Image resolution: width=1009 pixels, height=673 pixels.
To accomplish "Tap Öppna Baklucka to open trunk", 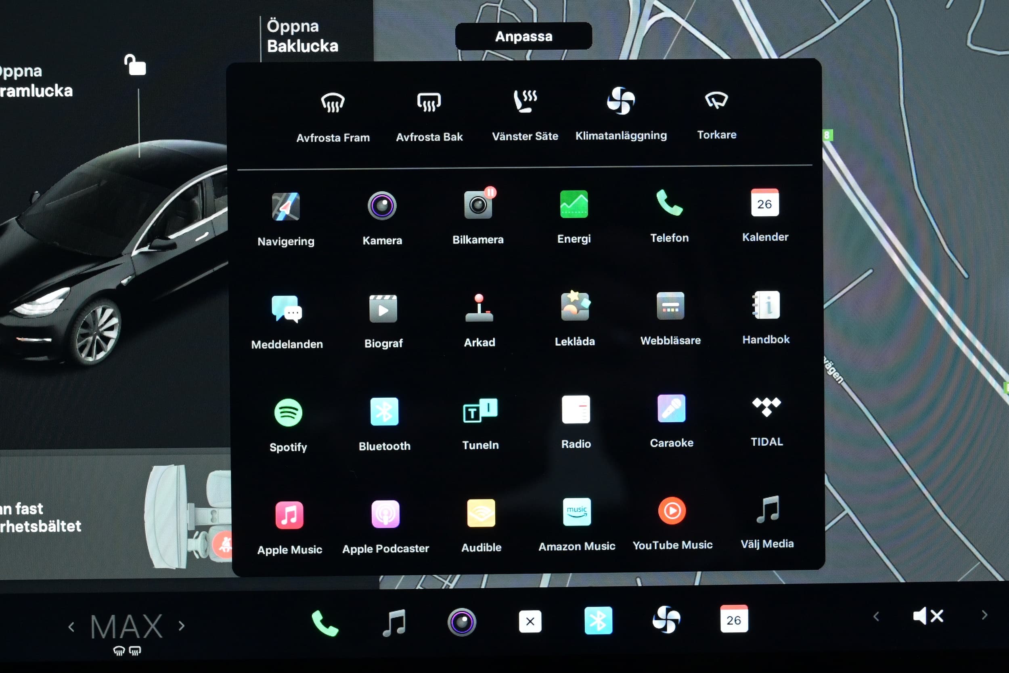I will 302,36.
